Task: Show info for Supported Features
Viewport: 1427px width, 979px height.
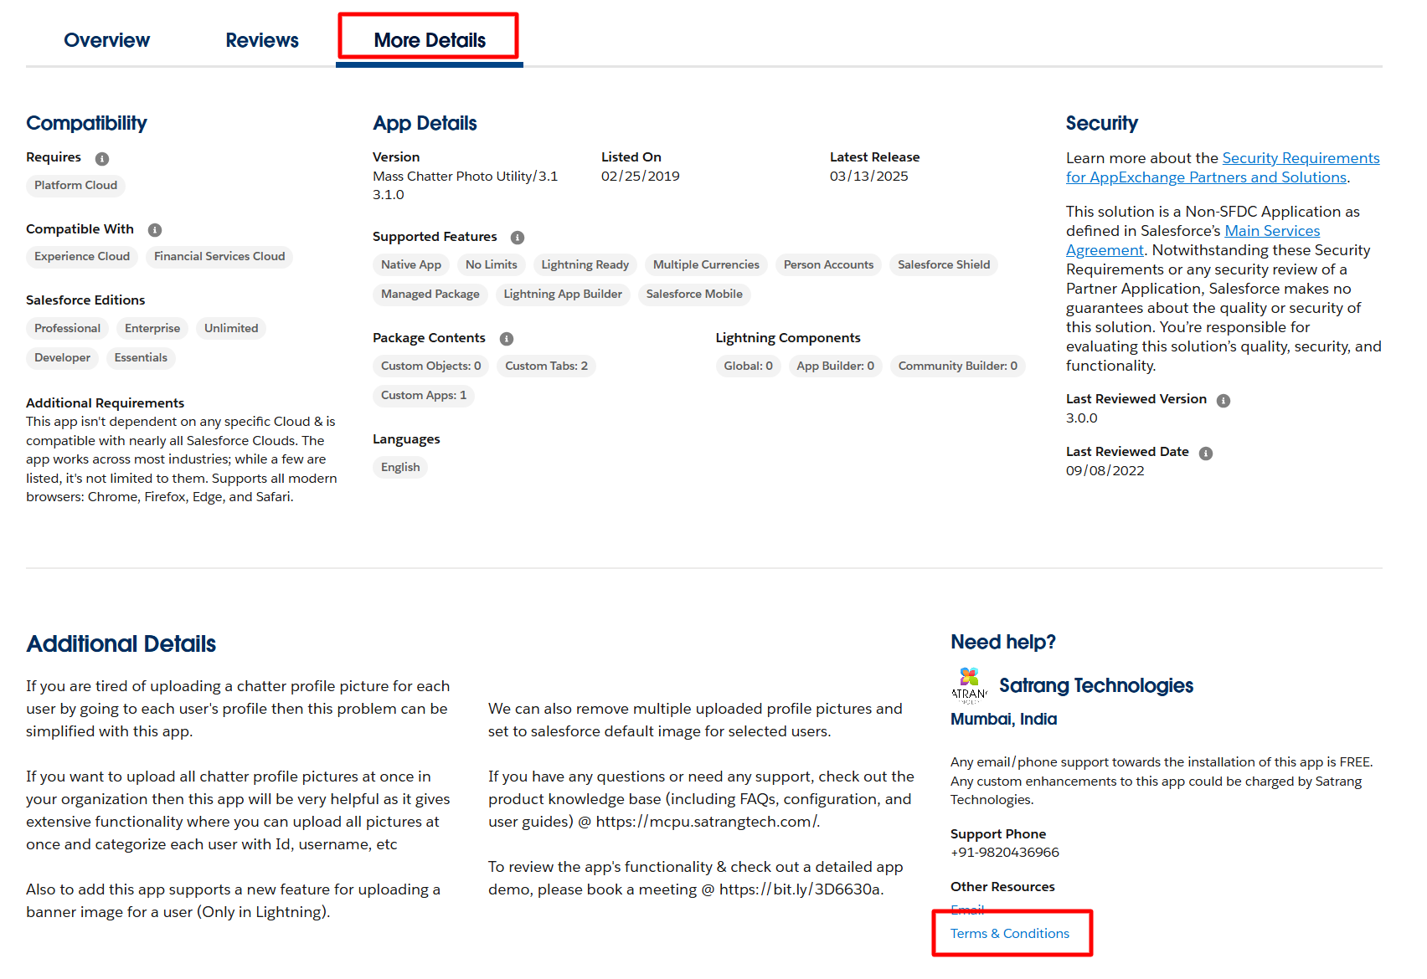Action: pyautogui.click(x=518, y=238)
